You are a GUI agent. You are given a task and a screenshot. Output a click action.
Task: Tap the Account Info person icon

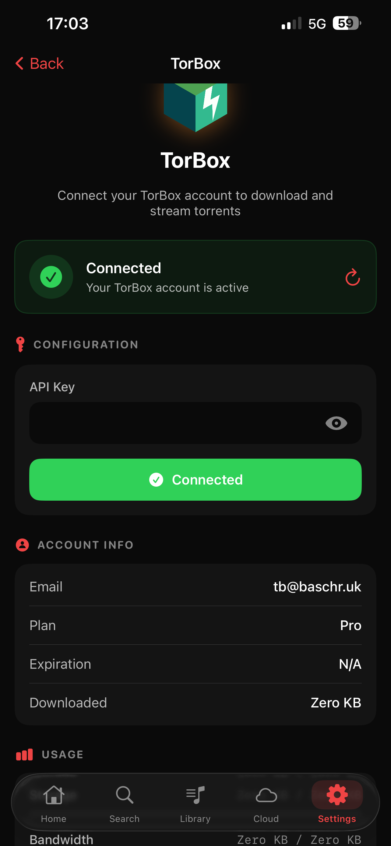point(22,545)
